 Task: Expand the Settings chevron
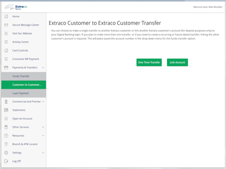click(43, 153)
